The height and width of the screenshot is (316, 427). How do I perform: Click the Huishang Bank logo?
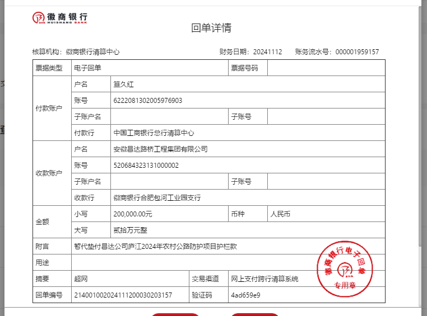point(60,18)
